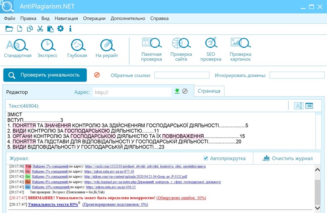
Task: Click the Тип проверки: Экспресс log line
Action: click(x=67, y=192)
